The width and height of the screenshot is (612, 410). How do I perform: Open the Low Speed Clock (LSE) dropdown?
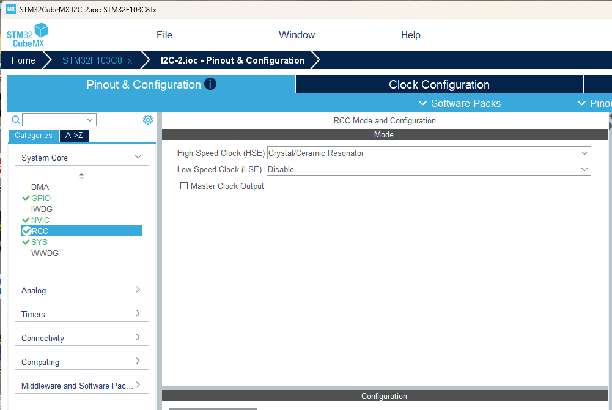coord(429,169)
